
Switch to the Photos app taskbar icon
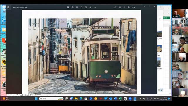pyautogui.click(x=135, y=99)
